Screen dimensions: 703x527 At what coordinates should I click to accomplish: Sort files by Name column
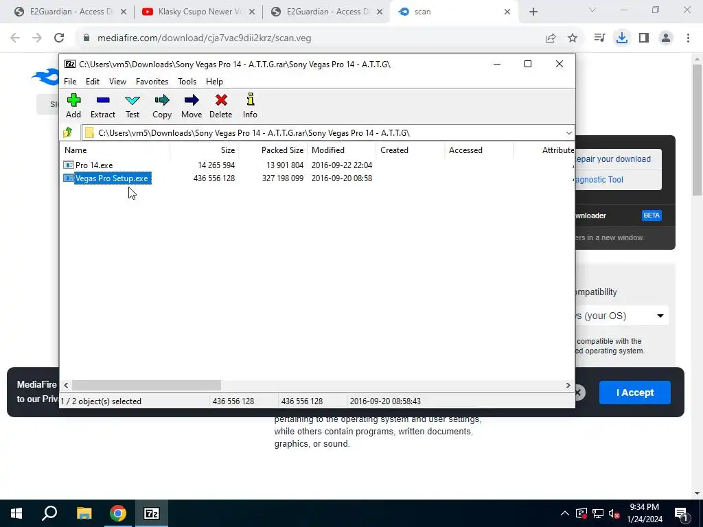115,150
